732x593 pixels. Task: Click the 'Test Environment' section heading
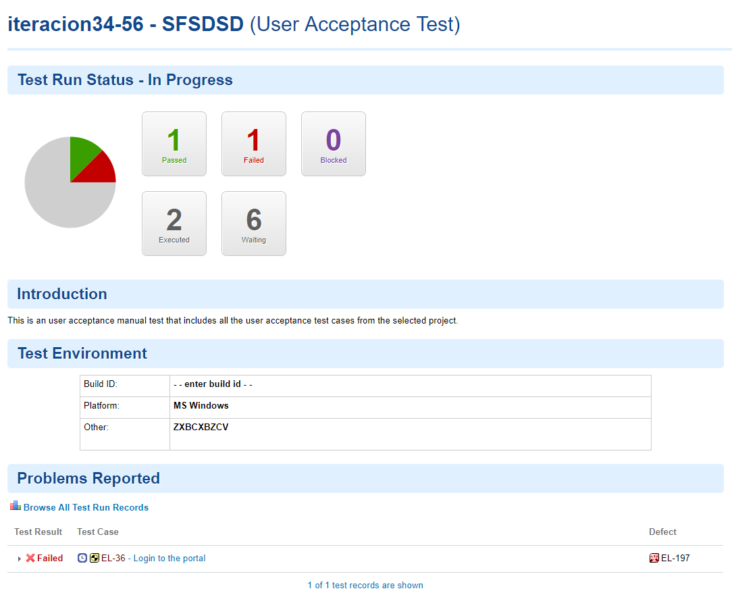82,353
